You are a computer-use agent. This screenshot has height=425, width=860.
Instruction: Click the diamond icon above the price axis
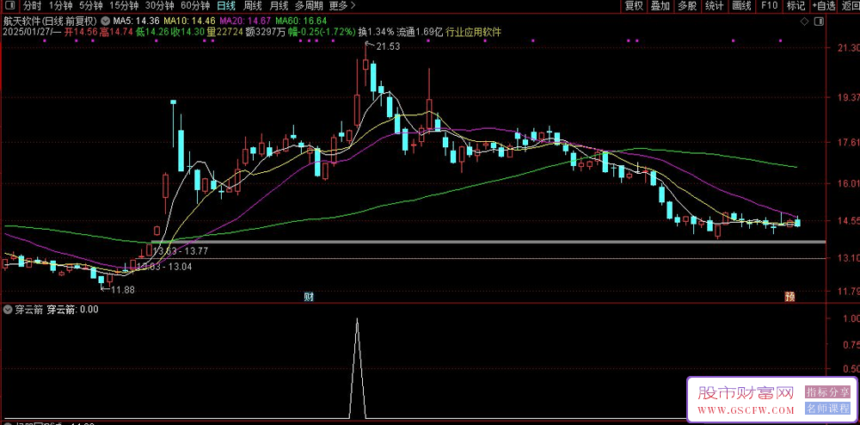(803, 19)
